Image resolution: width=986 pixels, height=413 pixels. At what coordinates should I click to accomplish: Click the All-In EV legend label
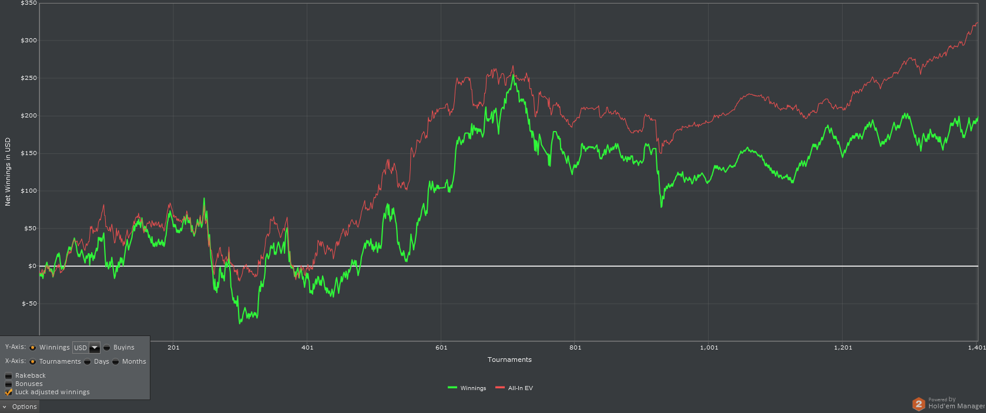pyautogui.click(x=521, y=388)
